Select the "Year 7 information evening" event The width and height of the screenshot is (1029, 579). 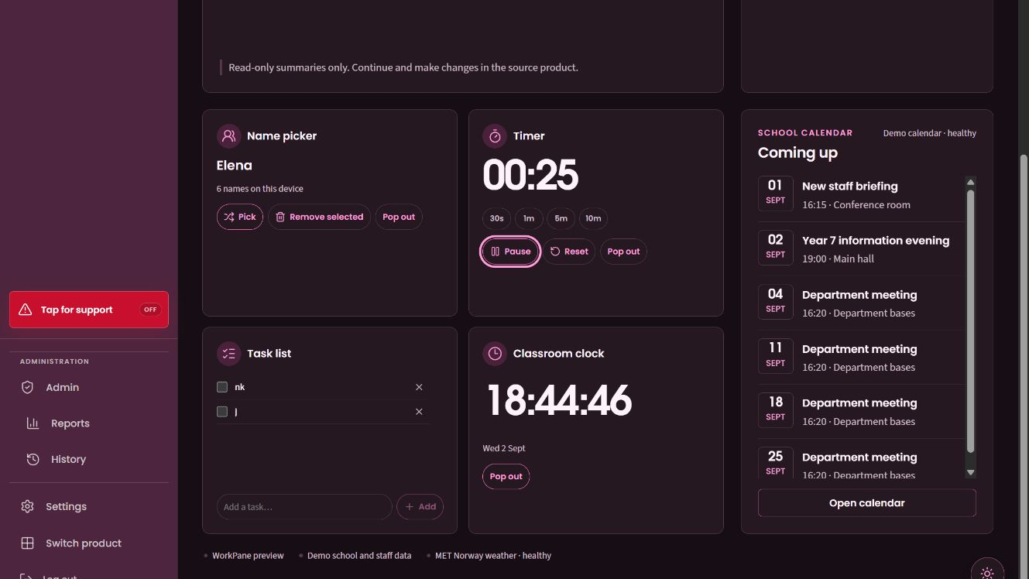pyautogui.click(x=861, y=249)
